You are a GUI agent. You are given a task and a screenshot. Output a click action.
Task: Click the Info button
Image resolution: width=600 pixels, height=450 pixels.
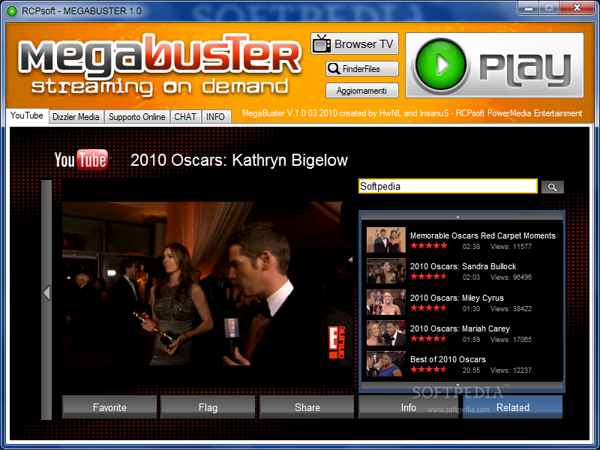point(408,407)
